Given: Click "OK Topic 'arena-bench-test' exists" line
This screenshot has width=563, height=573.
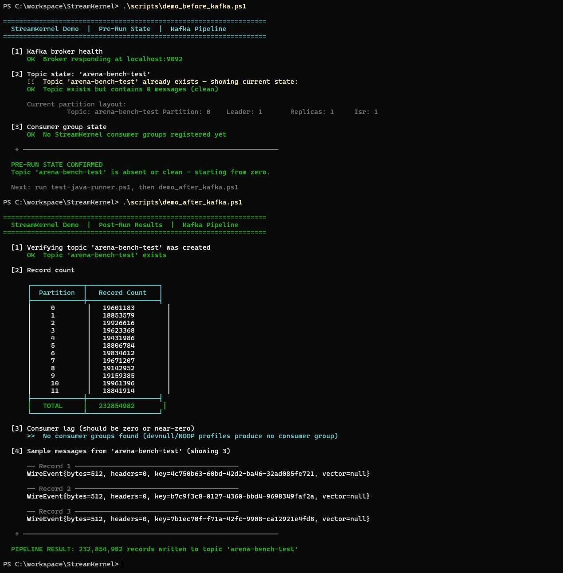Looking at the screenshot, I should (x=97, y=255).
